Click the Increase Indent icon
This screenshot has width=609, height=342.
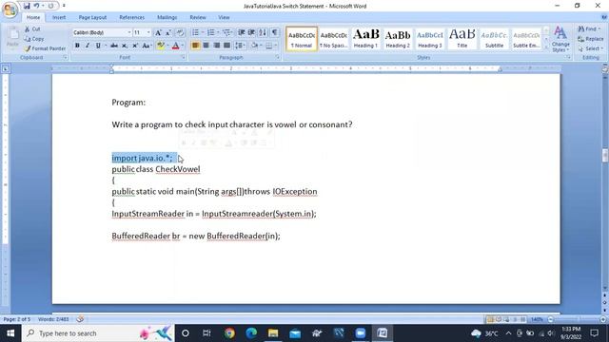(251, 32)
